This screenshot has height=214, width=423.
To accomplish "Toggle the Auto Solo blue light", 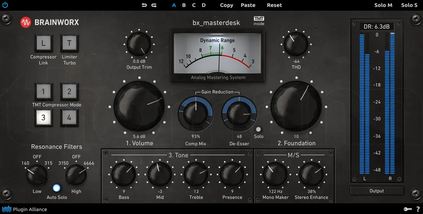I will click(x=56, y=188).
